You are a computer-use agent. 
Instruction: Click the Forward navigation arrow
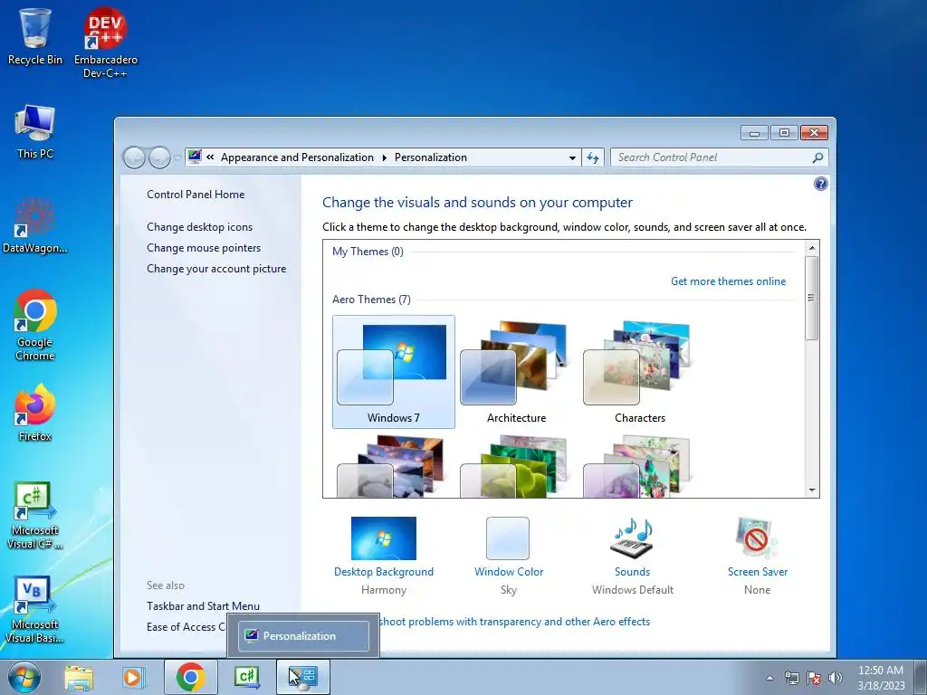tap(159, 157)
